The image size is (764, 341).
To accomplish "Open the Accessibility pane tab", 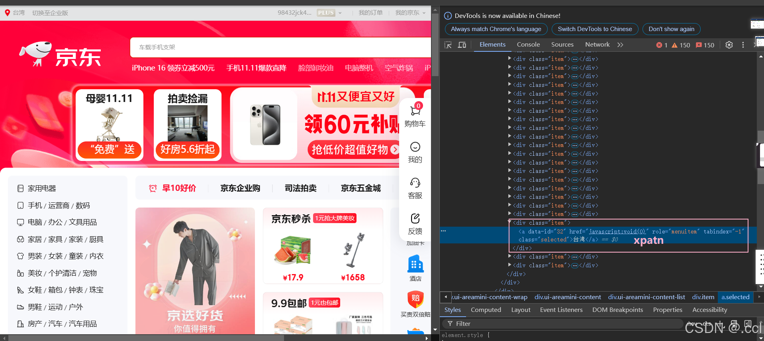I will [710, 310].
